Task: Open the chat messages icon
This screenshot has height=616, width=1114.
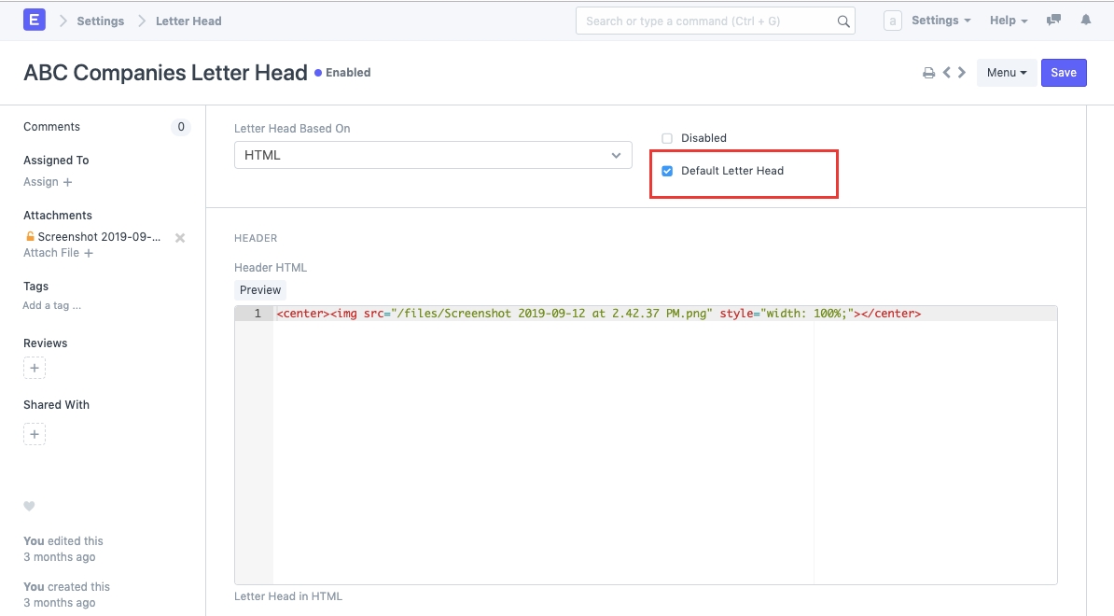Action: (x=1053, y=20)
